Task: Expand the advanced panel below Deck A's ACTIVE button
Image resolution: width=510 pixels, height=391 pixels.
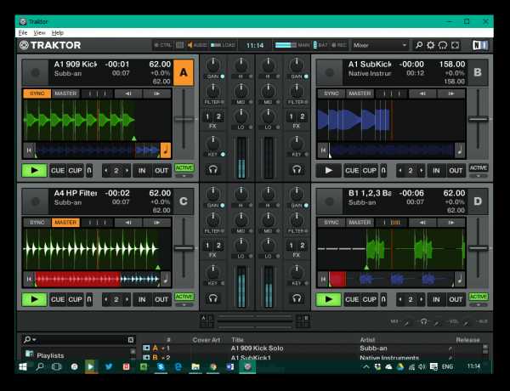Action: (x=184, y=177)
